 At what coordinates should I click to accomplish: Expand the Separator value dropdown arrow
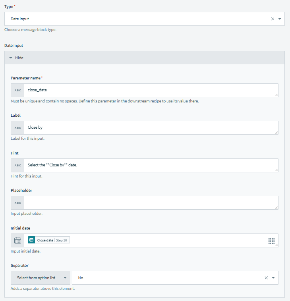coord(273,278)
